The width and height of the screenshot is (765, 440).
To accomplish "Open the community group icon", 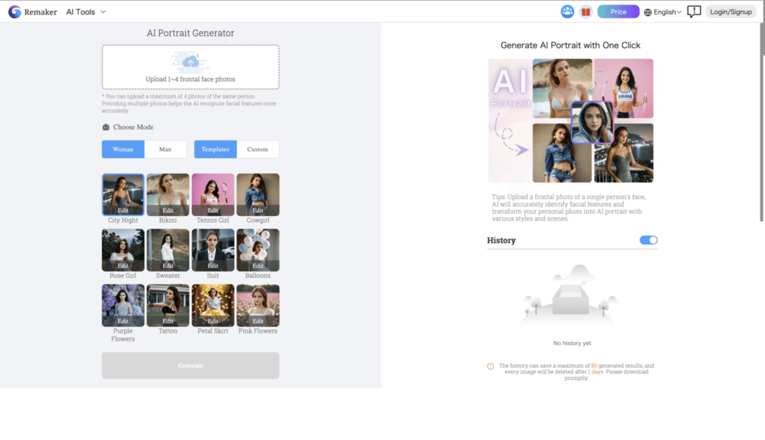I will click(x=567, y=12).
